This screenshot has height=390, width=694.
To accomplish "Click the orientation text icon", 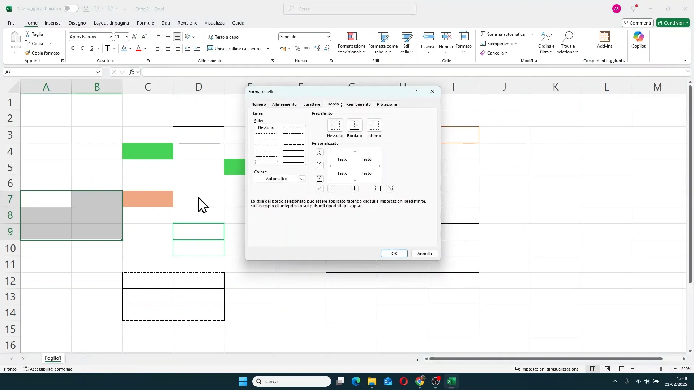I will pos(188,37).
